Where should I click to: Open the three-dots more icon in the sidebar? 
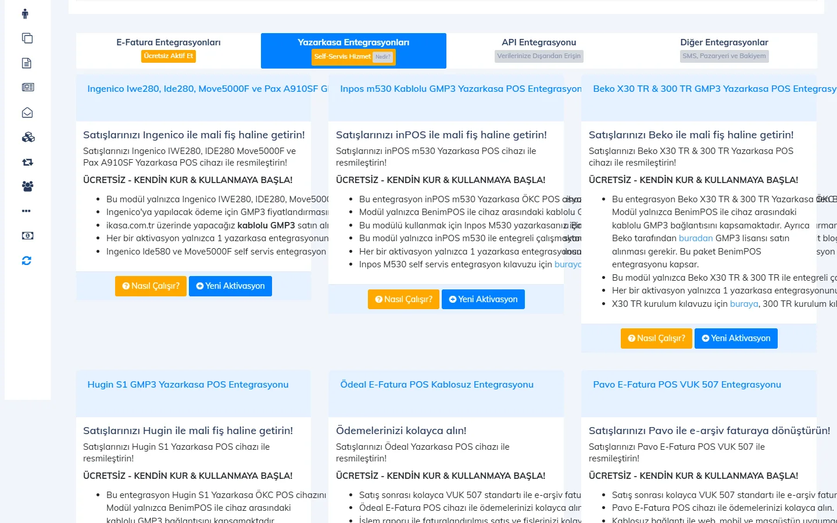coord(26,211)
